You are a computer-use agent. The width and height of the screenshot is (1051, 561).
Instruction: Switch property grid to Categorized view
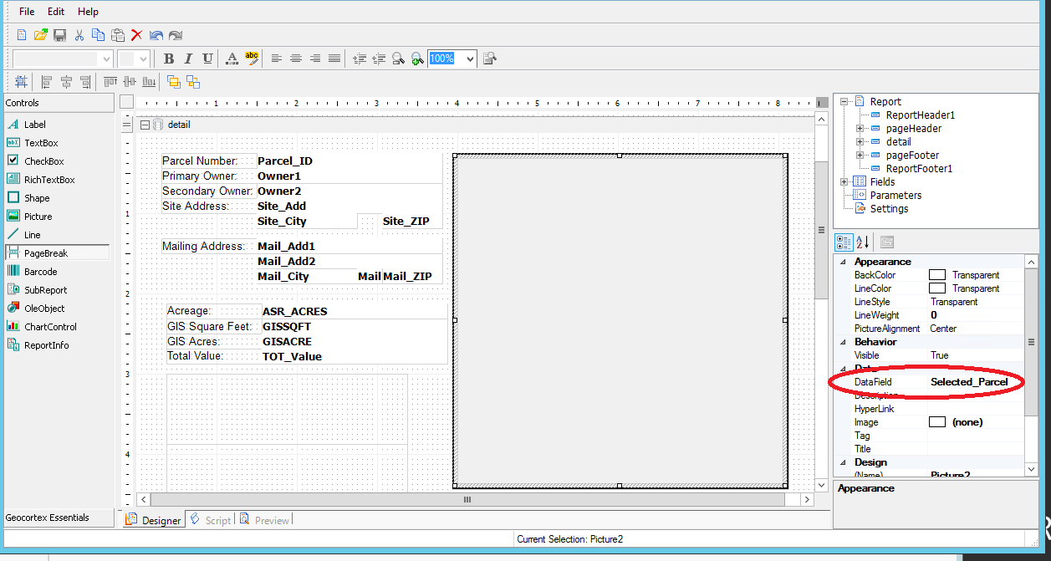point(845,242)
